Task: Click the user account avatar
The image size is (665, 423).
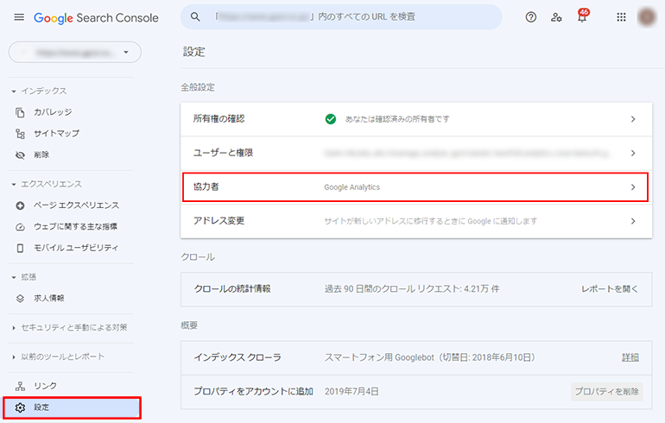Action: coord(647,17)
